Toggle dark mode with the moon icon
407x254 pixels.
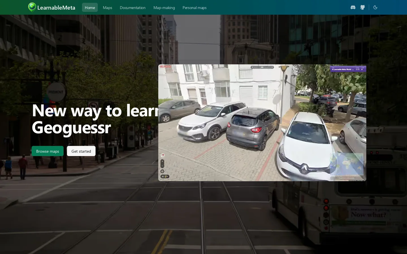point(375,7)
